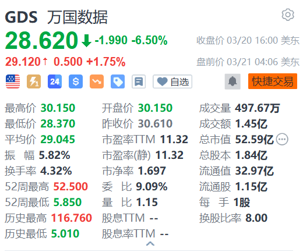The width and height of the screenshot is (303, 252).
Task: Open the notes comment icon
Action: [139, 81]
